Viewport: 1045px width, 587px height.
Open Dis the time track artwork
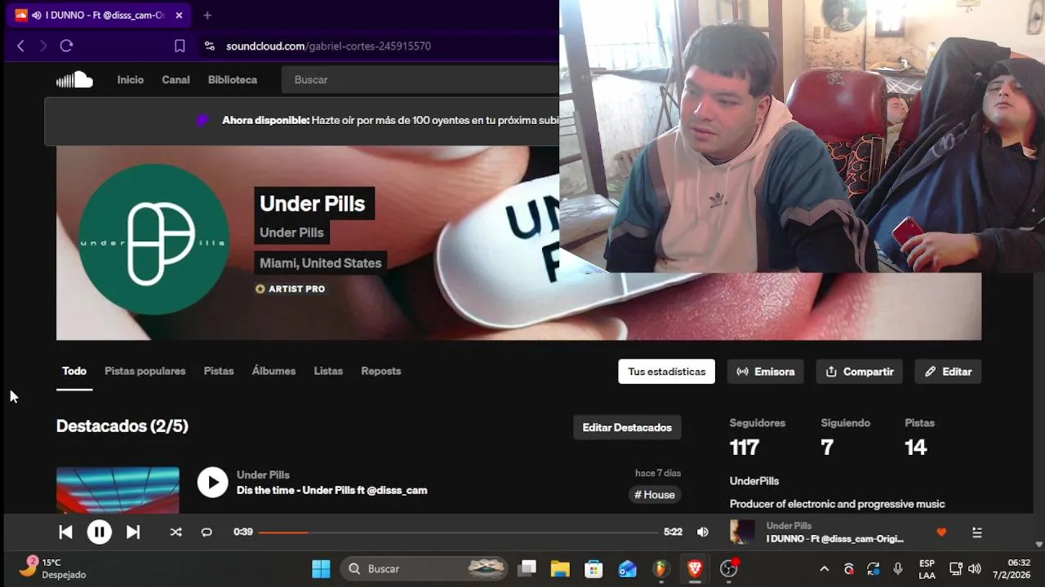point(118,490)
